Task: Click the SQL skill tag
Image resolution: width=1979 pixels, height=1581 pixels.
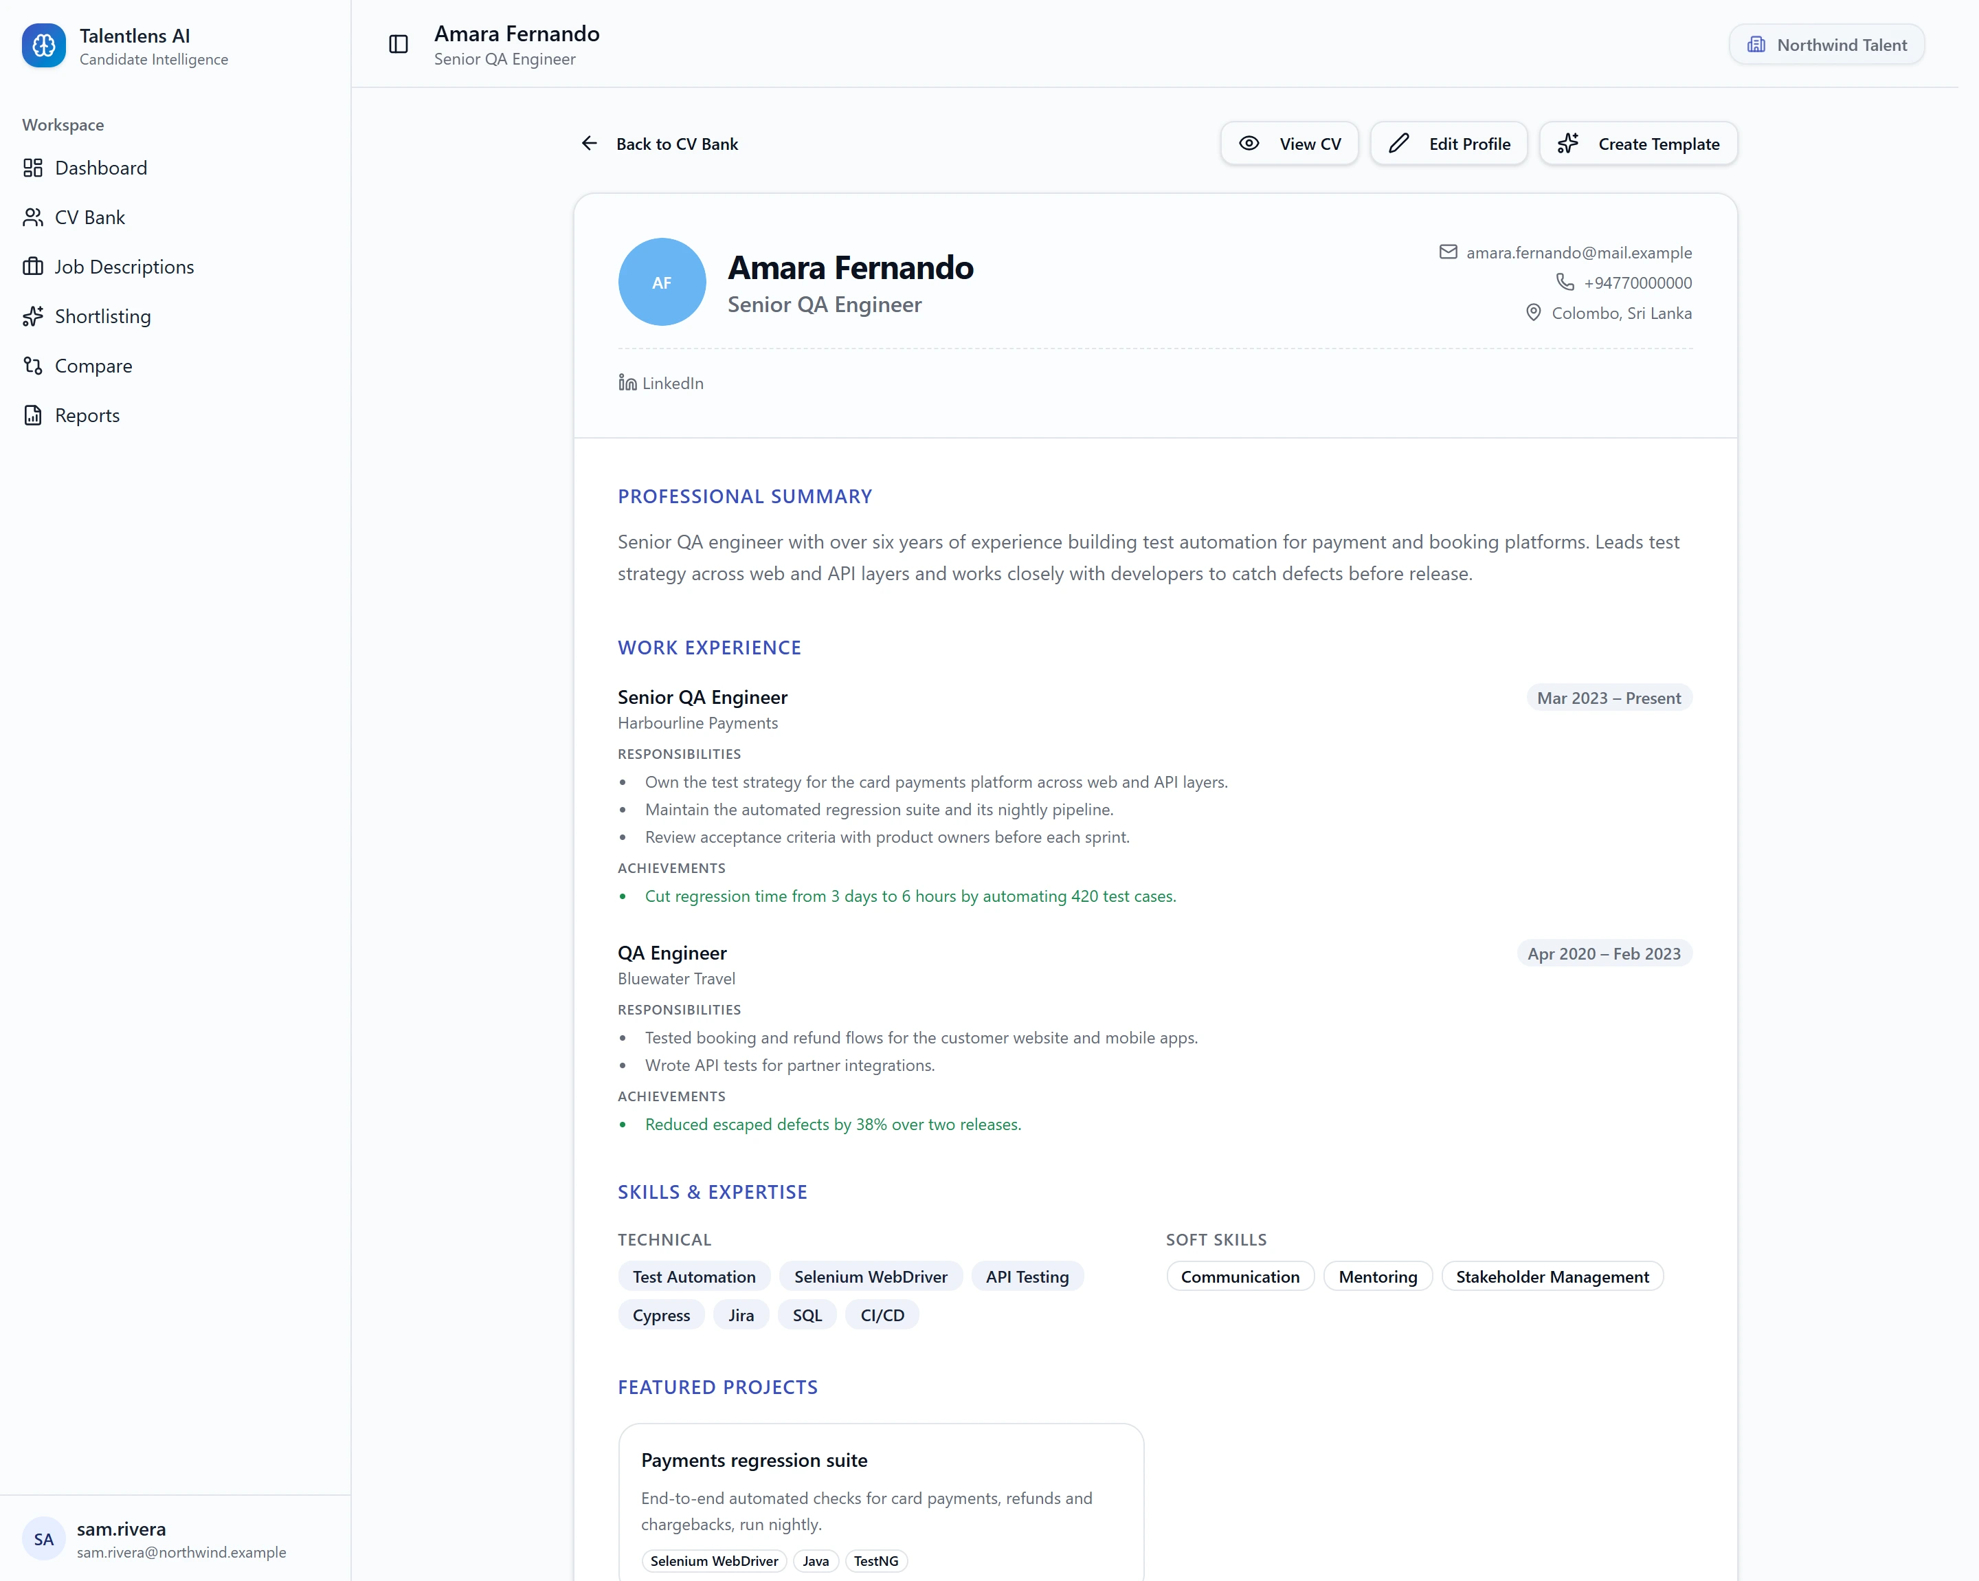Action: click(807, 1315)
